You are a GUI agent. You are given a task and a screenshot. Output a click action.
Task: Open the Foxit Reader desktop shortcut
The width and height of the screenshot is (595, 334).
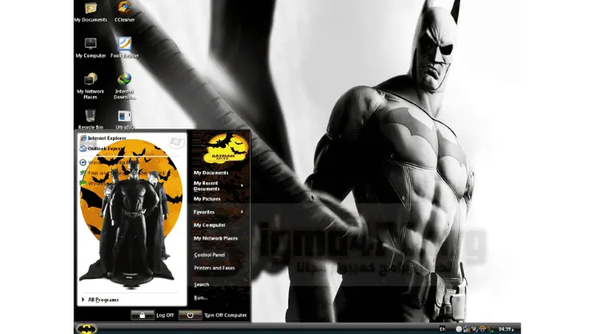[124, 48]
